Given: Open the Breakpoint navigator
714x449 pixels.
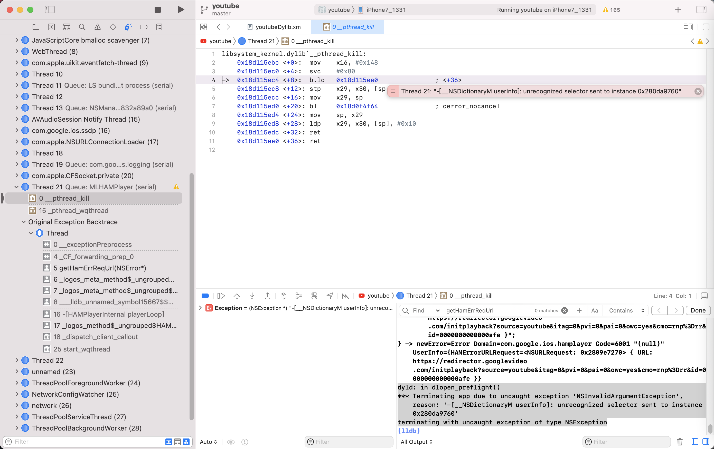Looking at the screenshot, I should pos(144,27).
